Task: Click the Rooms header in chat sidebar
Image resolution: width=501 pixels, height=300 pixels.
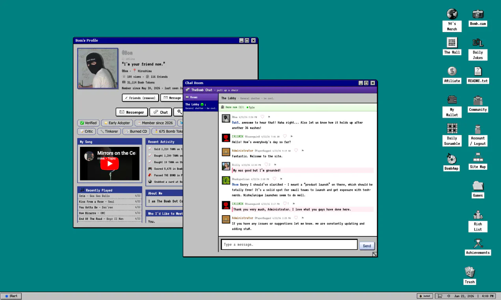Action: 200,97
